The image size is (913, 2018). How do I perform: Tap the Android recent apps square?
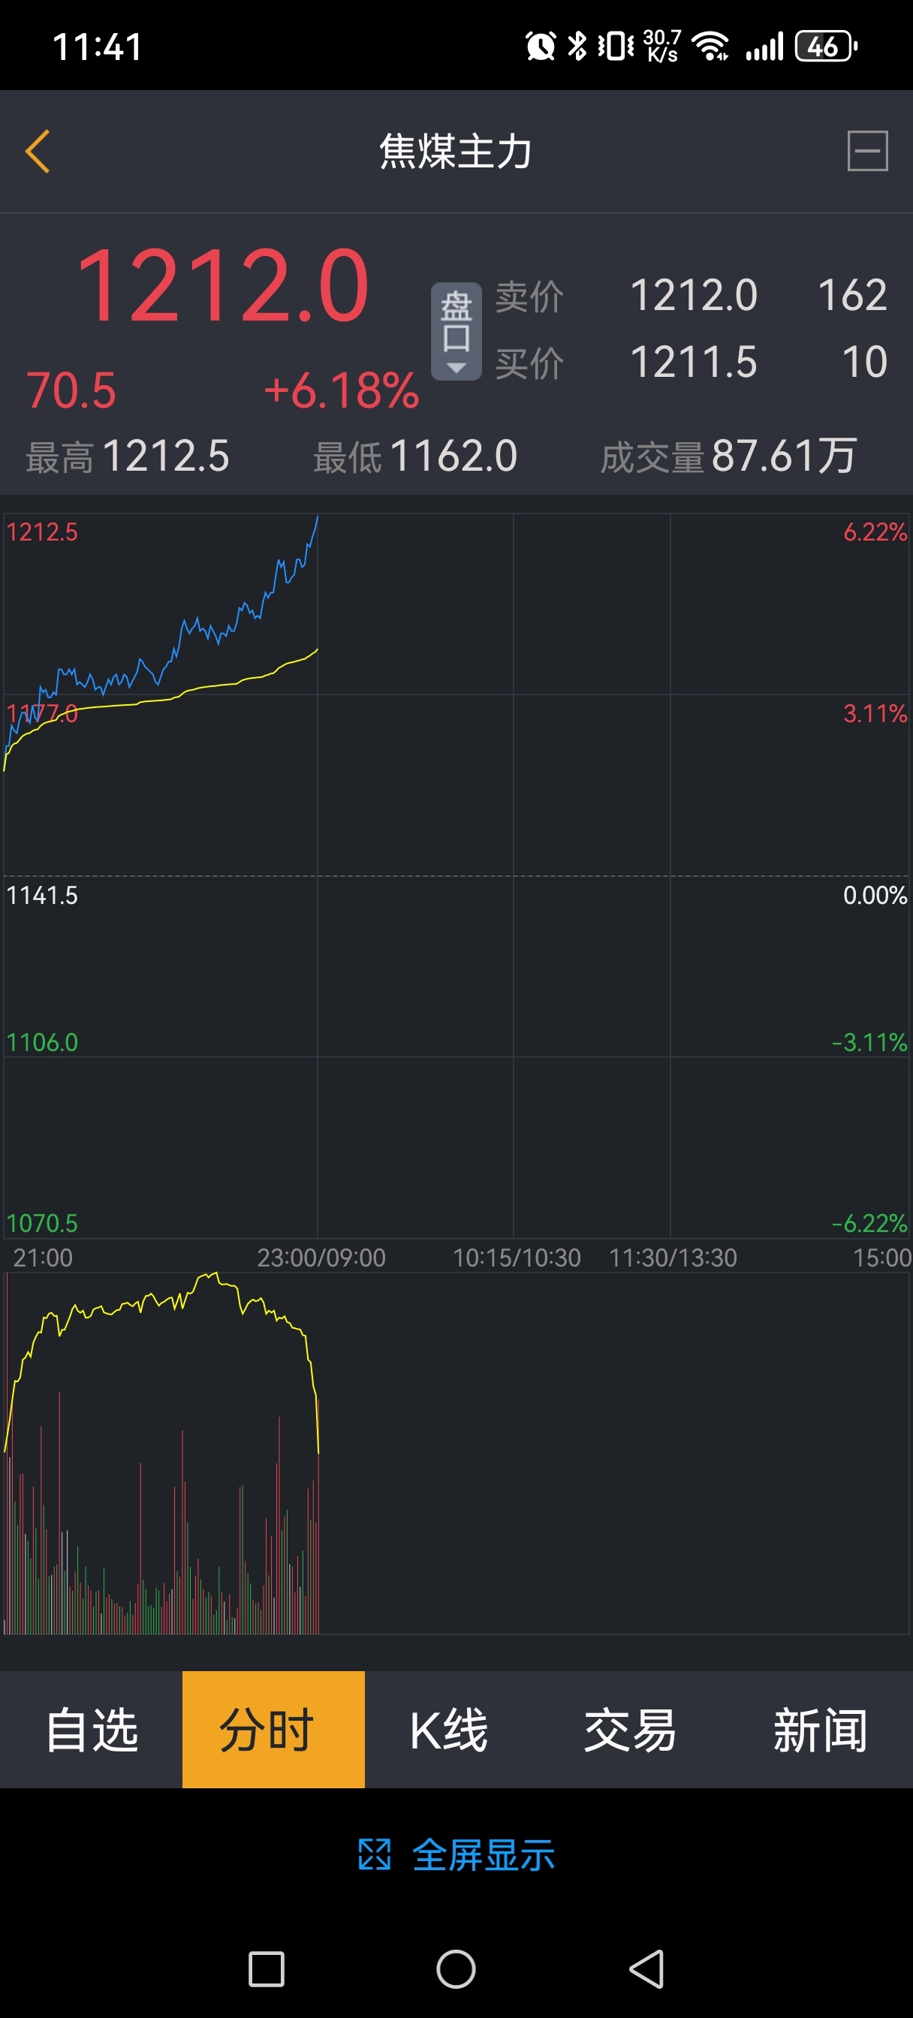click(x=267, y=1968)
